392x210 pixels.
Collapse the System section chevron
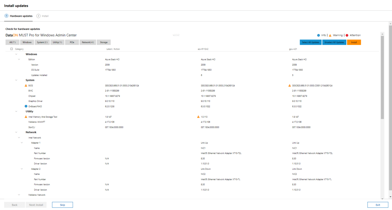point(16,80)
